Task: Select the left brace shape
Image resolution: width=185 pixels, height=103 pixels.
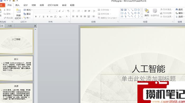Action: tap(135, 16)
